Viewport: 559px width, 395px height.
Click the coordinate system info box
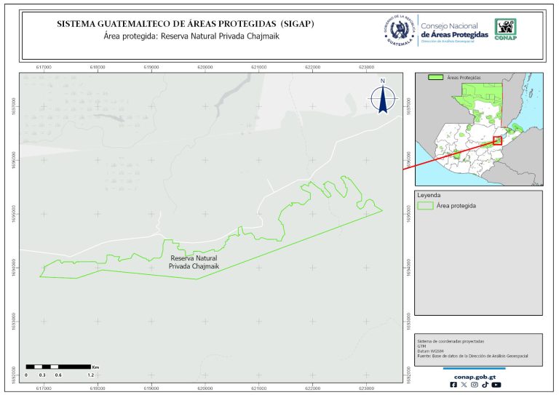tap(477, 350)
